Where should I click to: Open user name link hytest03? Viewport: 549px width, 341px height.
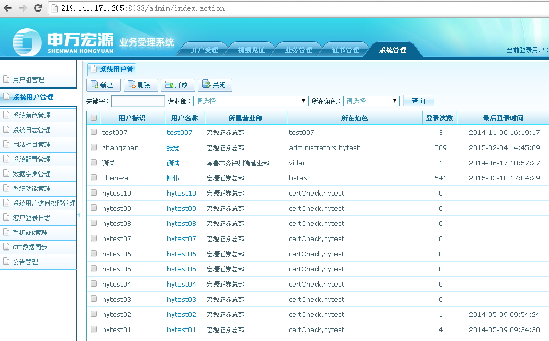click(182, 299)
